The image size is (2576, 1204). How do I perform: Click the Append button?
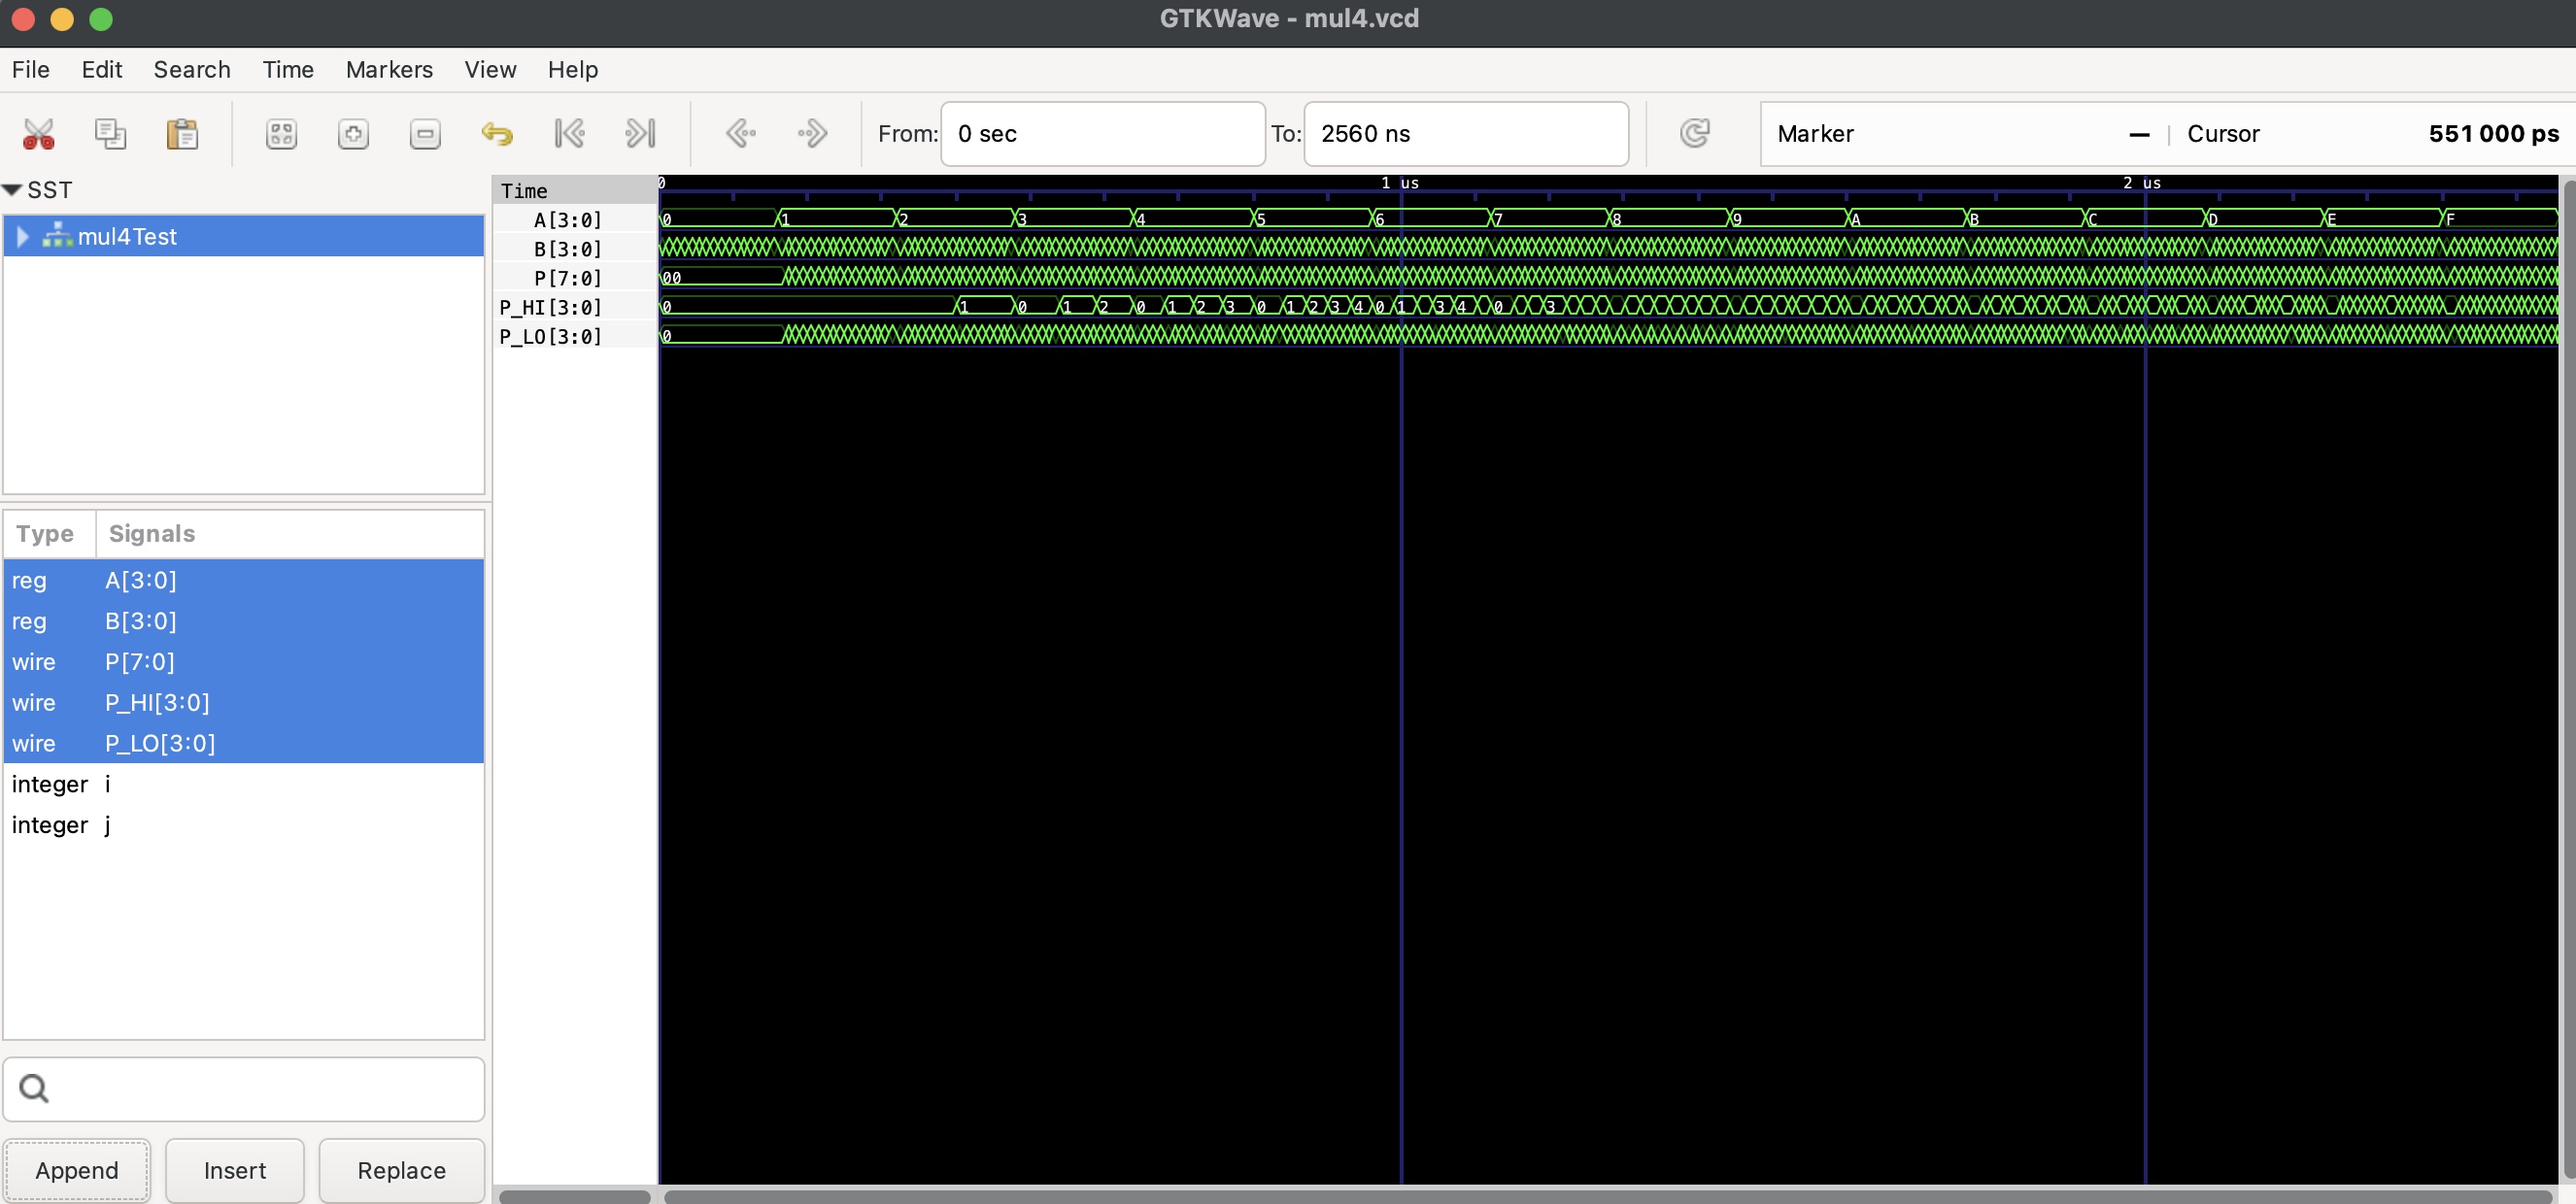(77, 1170)
